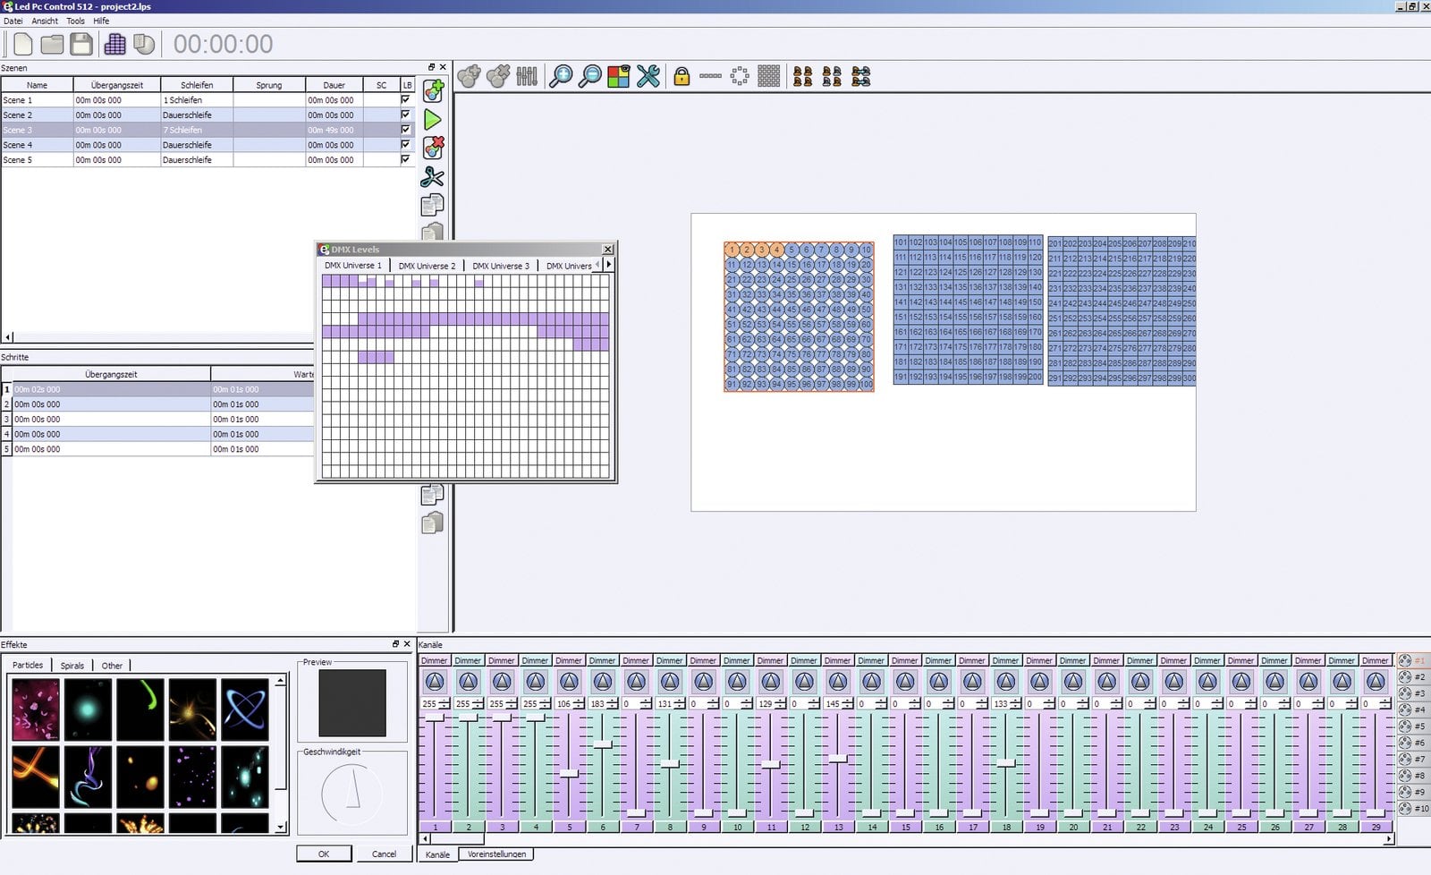The height and width of the screenshot is (875, 1431).
Task: Click the Save project floppy disk icon
Action: (x=81, y=44)
